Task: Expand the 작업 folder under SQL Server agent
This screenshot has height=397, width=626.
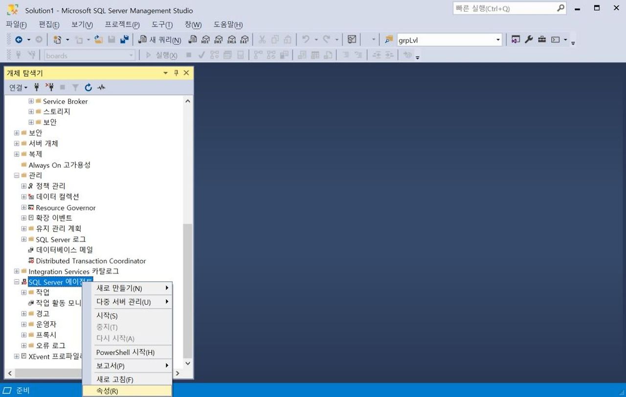Action: pyautogui.click(x=24, y=293)
